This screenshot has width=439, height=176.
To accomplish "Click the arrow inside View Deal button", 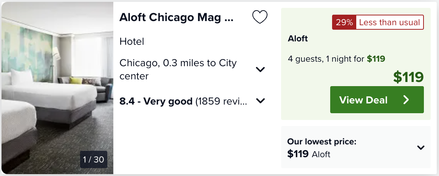I will coord(406,100).
